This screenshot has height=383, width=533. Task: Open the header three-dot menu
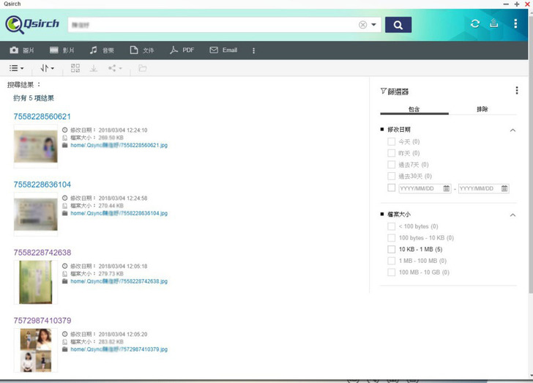(515, 23)
